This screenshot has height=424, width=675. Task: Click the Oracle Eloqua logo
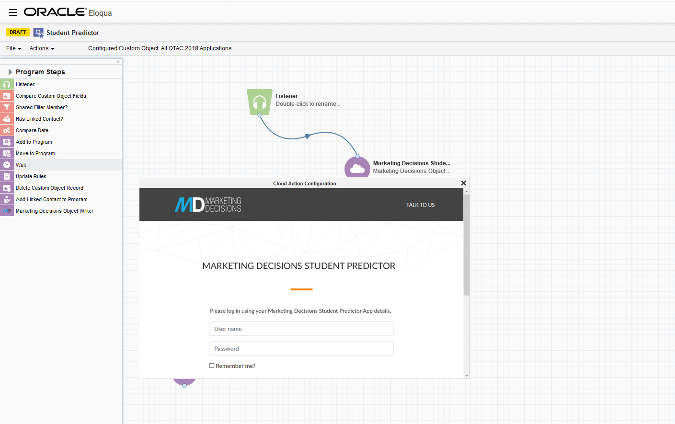click(x=68, y=12)
